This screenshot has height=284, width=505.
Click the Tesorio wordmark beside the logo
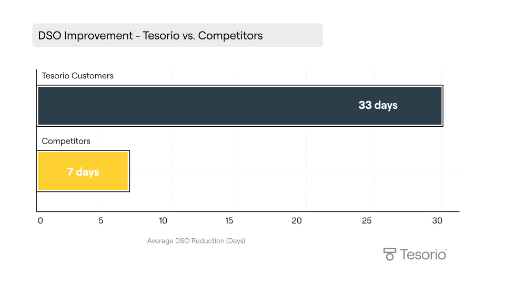tap(422, 255)
